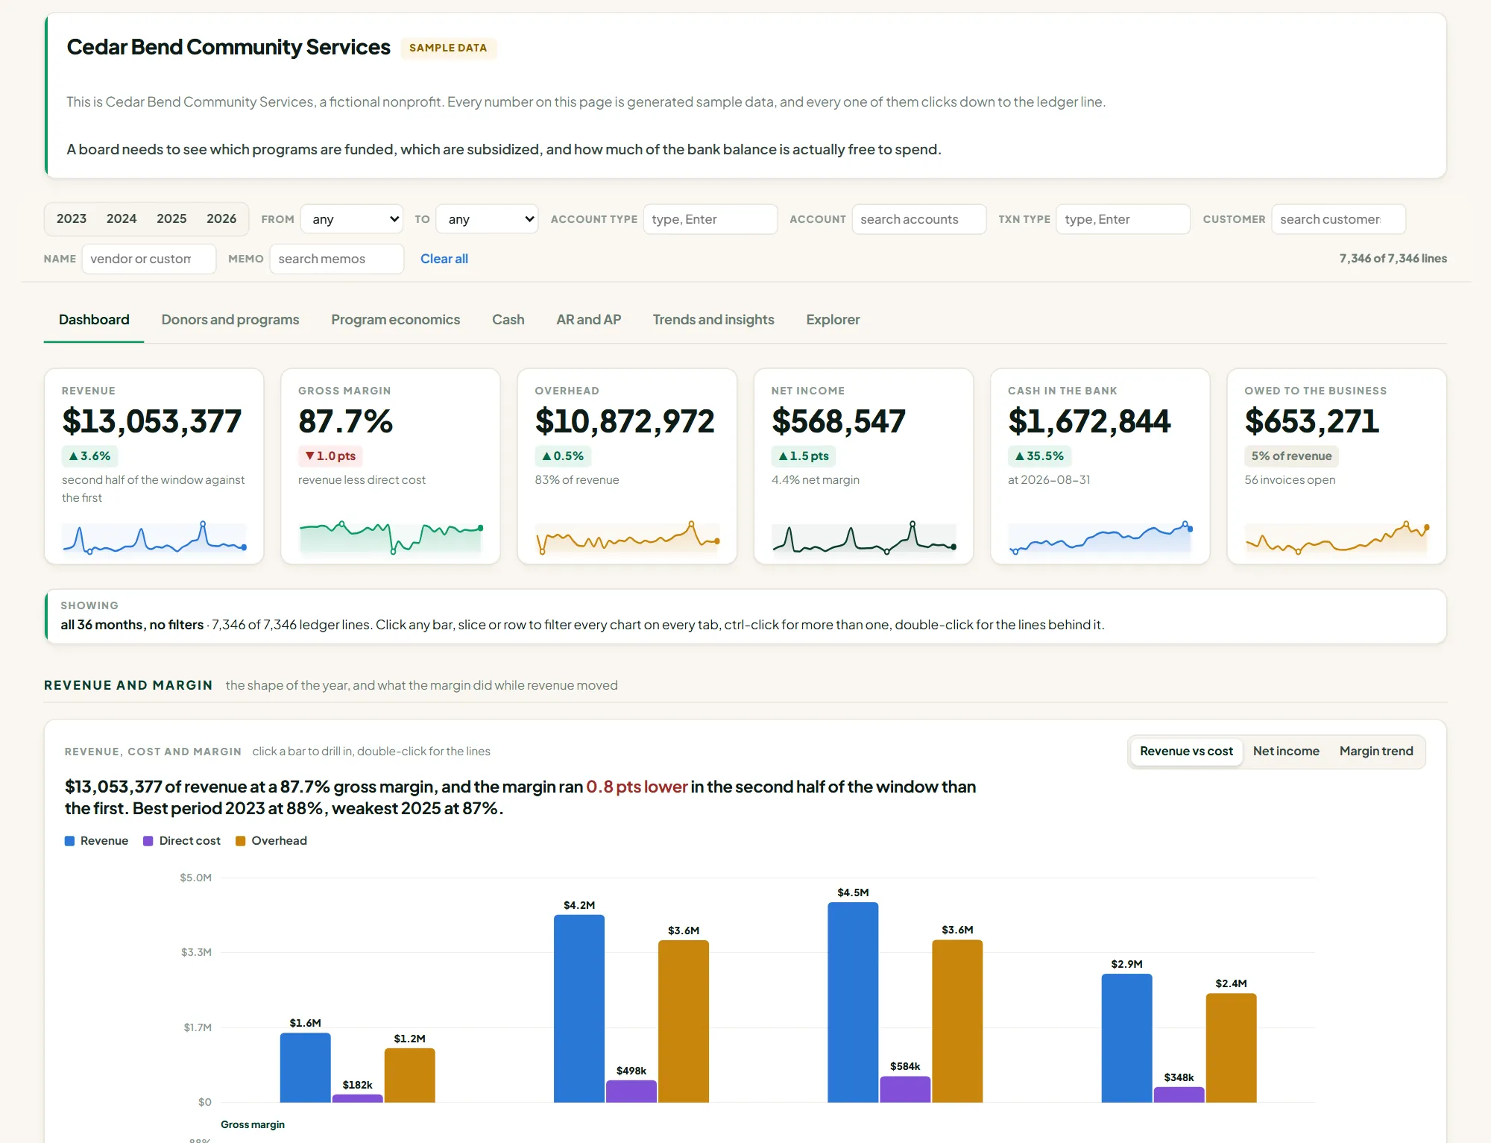1491x1143 pixels.
Task: Click the purple Direct cost legend swatch
Action: 148,841
